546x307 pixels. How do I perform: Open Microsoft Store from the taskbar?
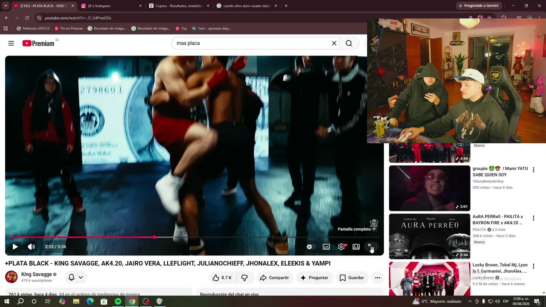104,301
